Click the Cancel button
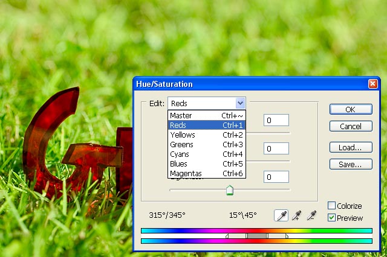Screen dimensions: 387x257 click(x=351, y=126)
